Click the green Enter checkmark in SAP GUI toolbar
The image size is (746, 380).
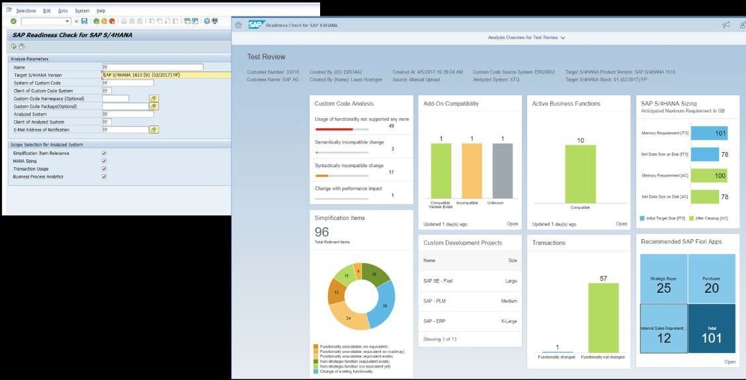[x=13, y=21]
